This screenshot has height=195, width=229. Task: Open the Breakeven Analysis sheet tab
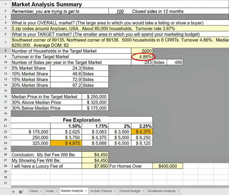coord(161,191)
